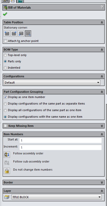Click the Bill of Materials title icon
The image size is (107, 206).
5,8
